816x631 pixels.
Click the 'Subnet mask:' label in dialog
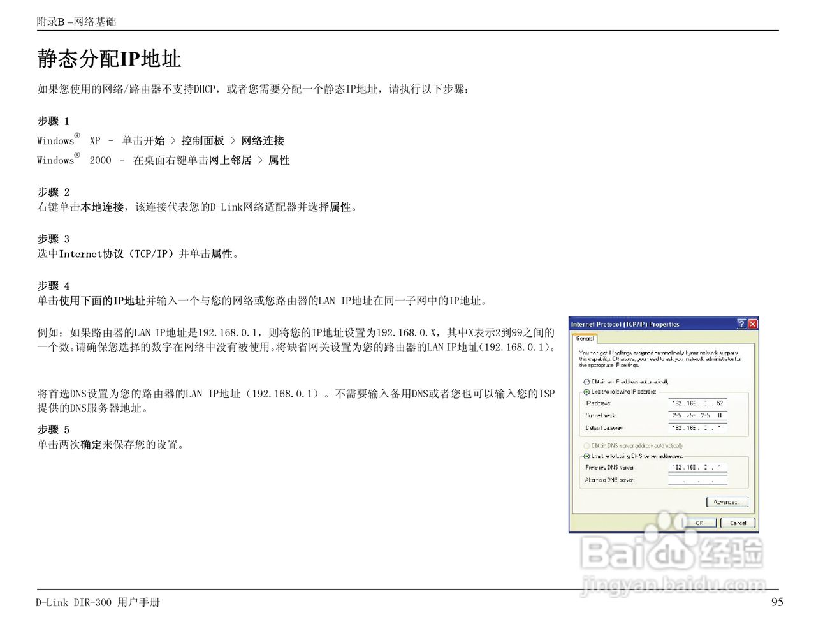[x=601, y=415]
